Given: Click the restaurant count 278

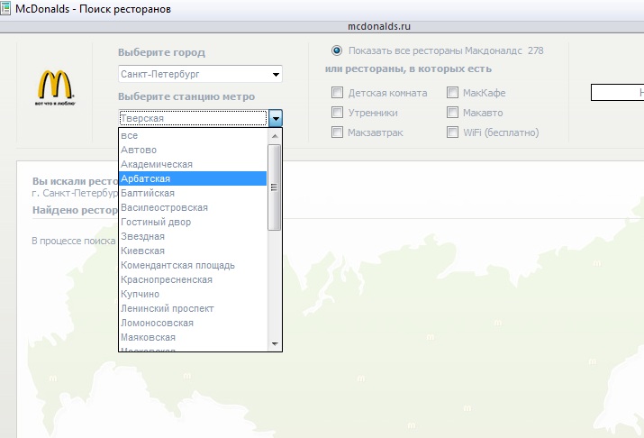Looking at the screenshot, I should coord(536,50).
